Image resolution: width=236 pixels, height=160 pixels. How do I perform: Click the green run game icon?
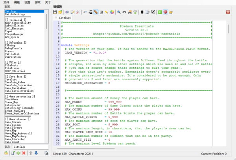(x=160, y=12)
